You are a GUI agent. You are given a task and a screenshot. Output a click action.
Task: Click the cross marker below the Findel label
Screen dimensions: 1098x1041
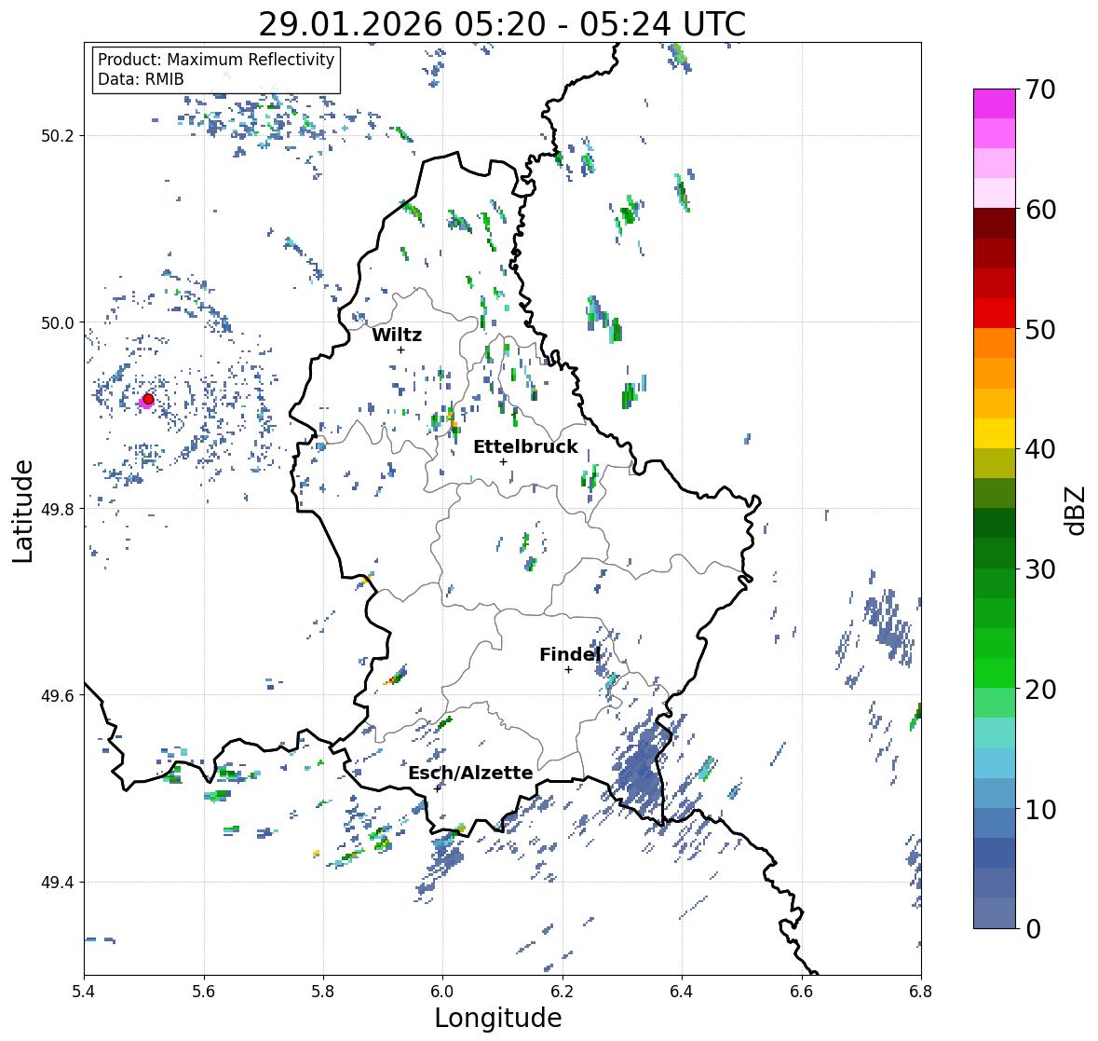click(x=568, y=670)
